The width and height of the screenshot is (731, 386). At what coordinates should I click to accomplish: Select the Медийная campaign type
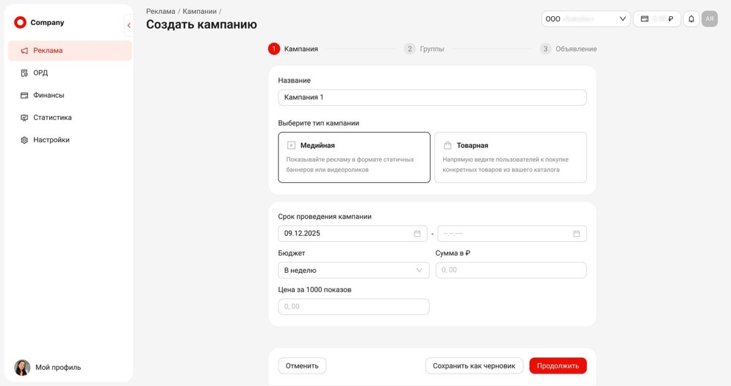tap(354, 157)
